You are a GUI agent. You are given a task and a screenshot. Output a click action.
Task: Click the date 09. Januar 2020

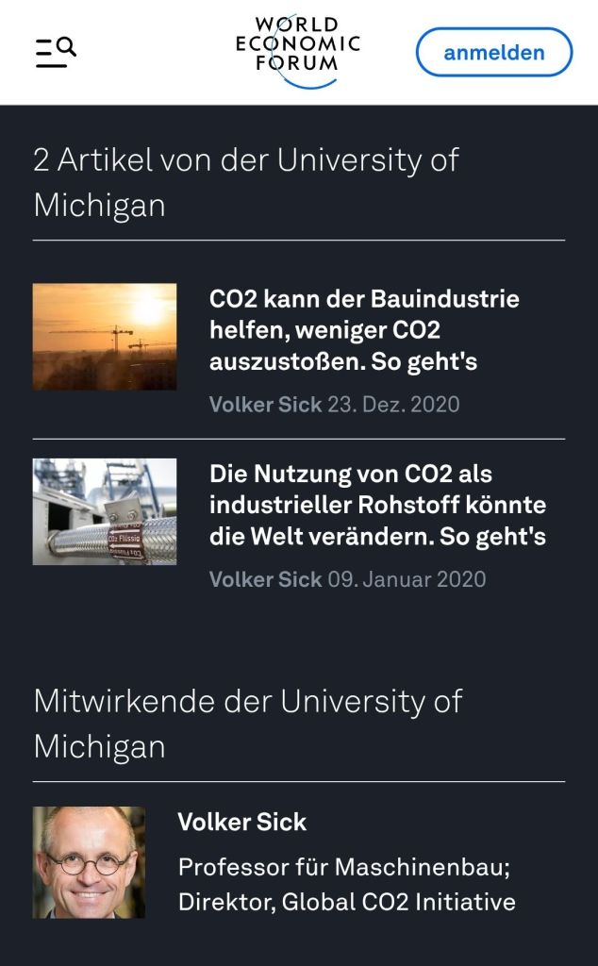pos(407,579)
